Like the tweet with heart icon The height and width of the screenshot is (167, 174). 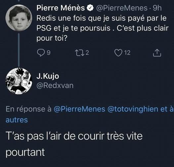pyautogui.click(x=118, y=53)
